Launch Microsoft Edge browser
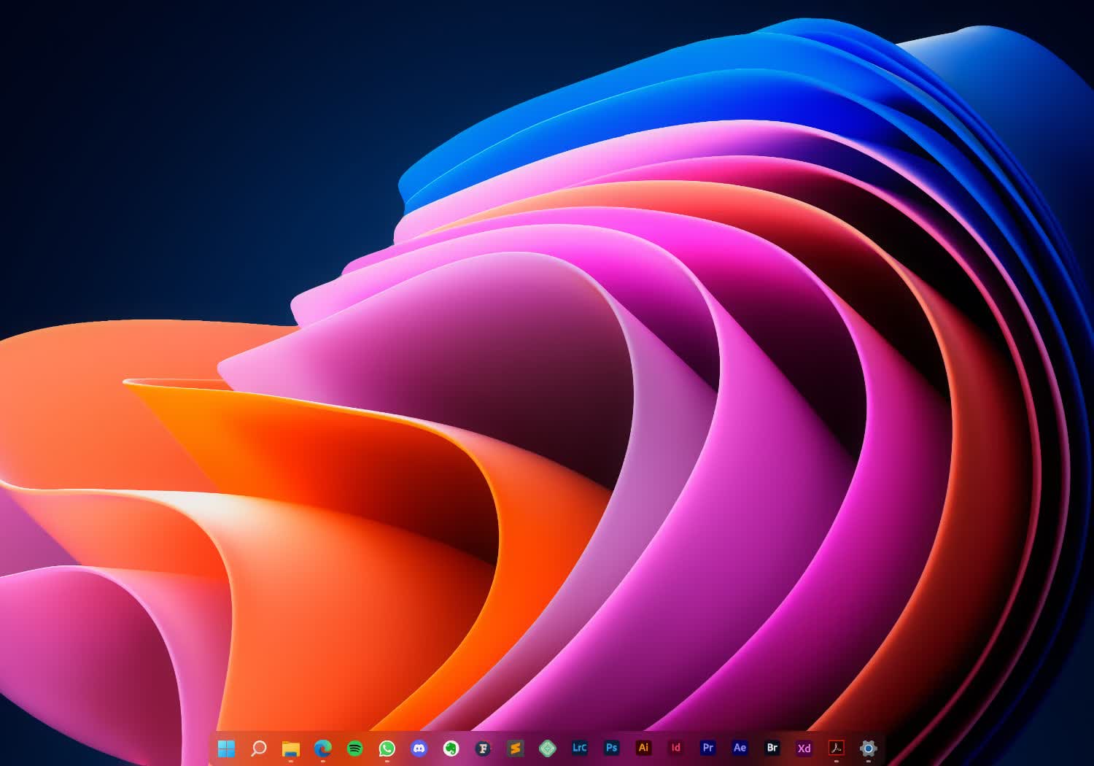This screenshot has width=1094, height=766. pyautogui.click(x=323, y=748)
